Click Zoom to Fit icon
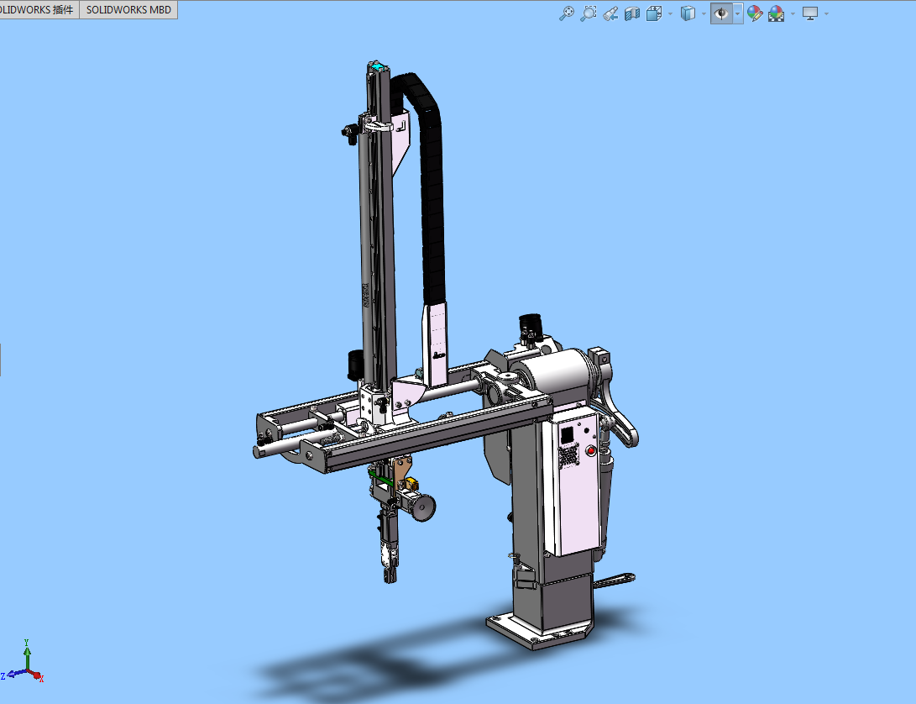Screen dimensions: 916x704 [x=566, y=13]
